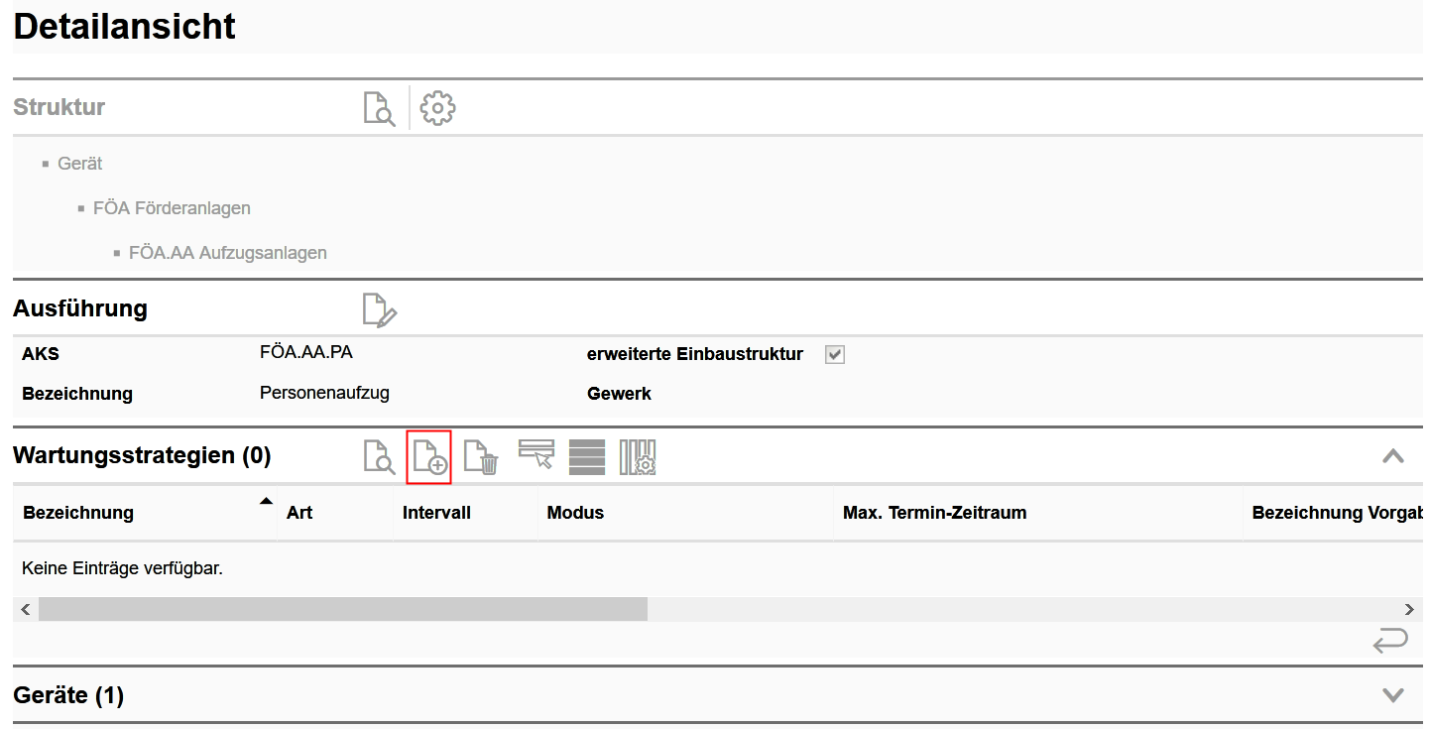Click the horizontal scrollbar right arrow
This screenshot has height=729, width=1429.
click(x=1409, y=609)
